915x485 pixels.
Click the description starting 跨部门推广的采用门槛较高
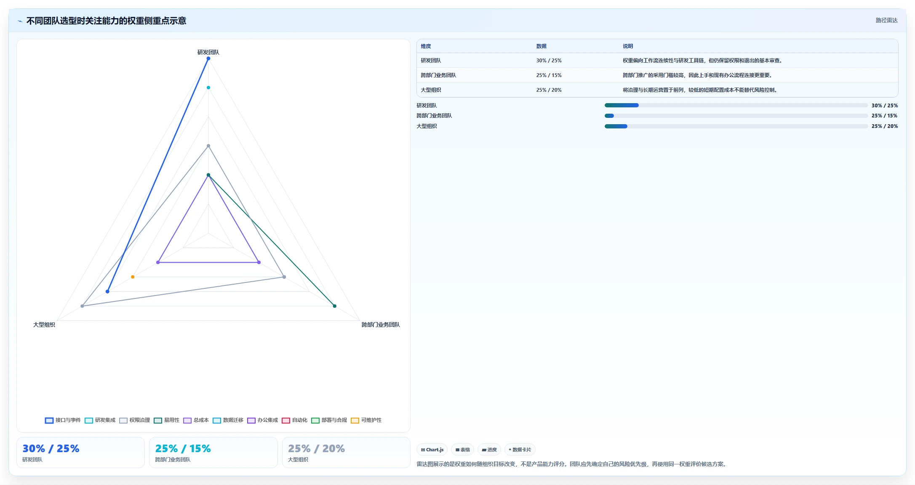click(698, 75)
